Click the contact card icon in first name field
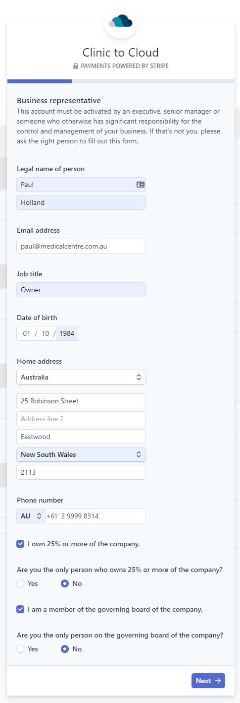The height and width of the screenshot is (703, 240). (x=140, y=185)
